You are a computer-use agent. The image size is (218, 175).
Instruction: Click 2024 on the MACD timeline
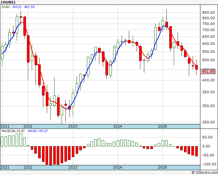coord(118,167)
